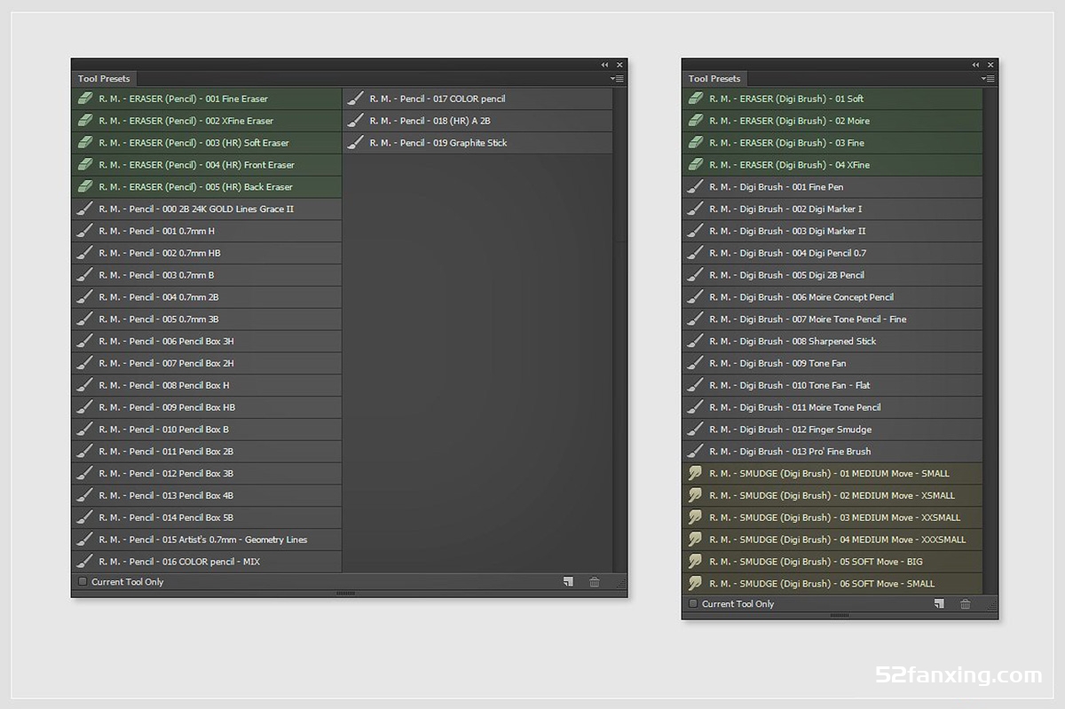Click trash icon in right Tool Presets panel
This screenshot has width=1065, height=709.
pyautogui.click(x=966, y=603)
